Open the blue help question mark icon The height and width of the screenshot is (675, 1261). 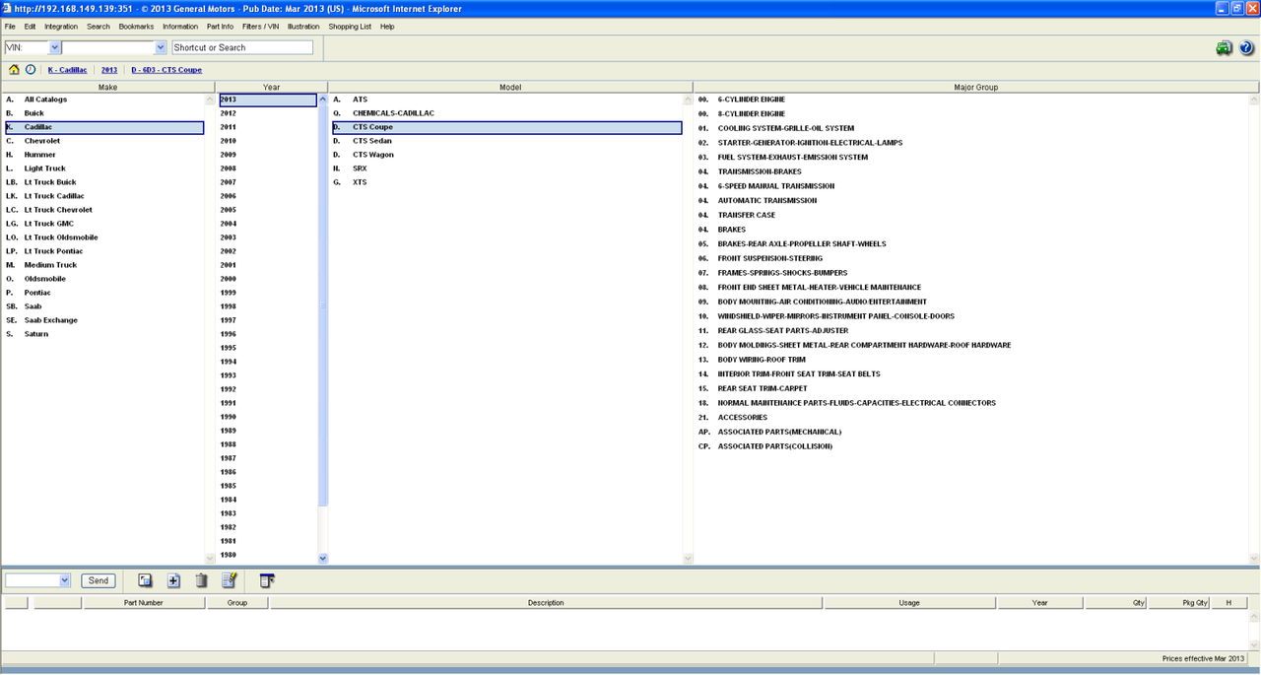pos(1246,48)
